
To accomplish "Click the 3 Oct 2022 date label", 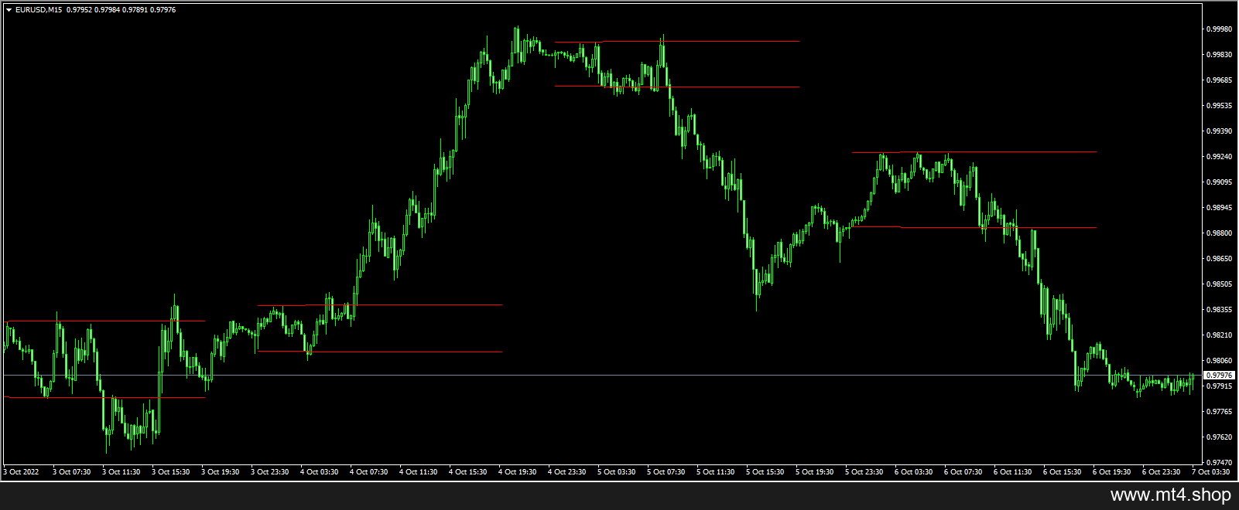I will tap(21, 472).
